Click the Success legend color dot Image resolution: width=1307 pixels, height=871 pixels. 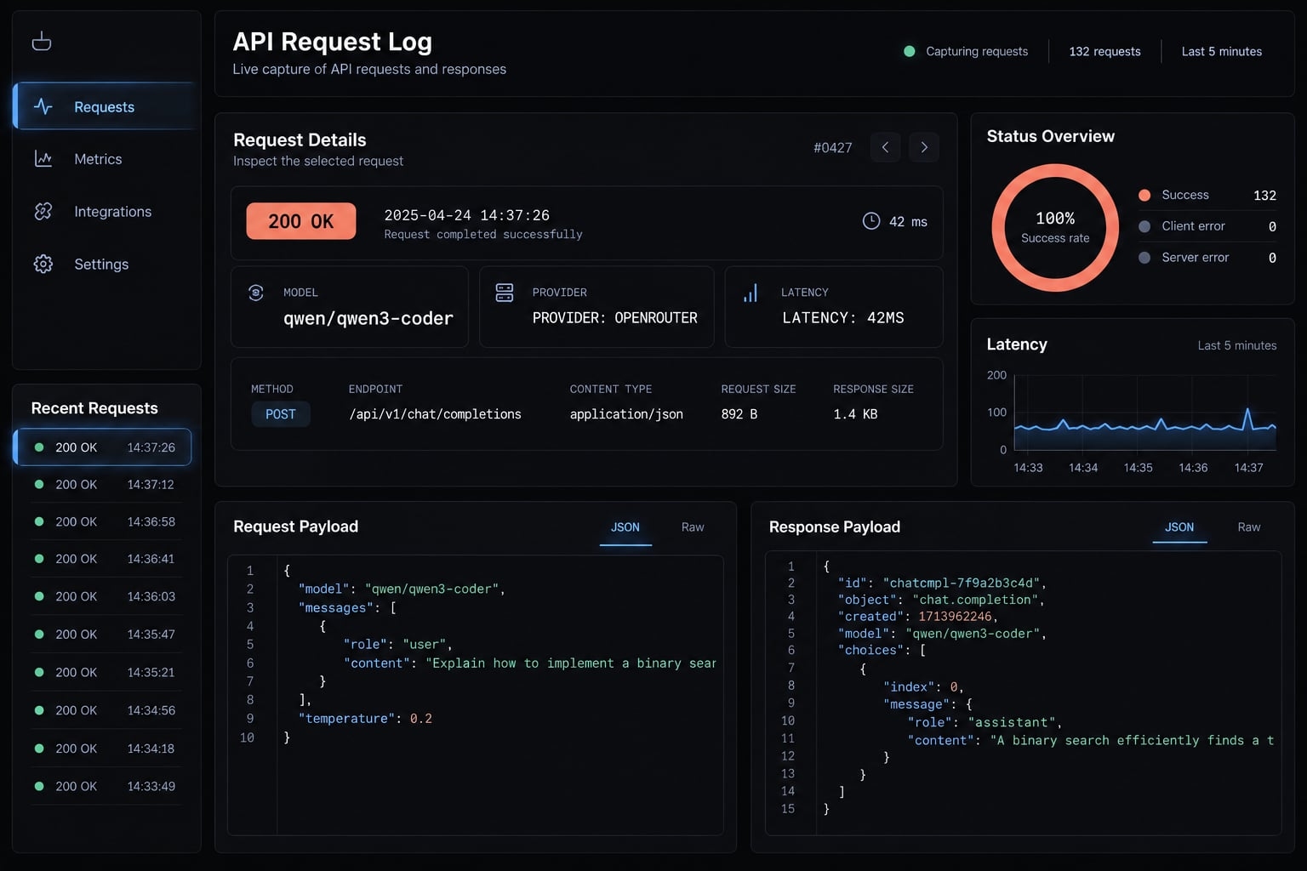1144,196
